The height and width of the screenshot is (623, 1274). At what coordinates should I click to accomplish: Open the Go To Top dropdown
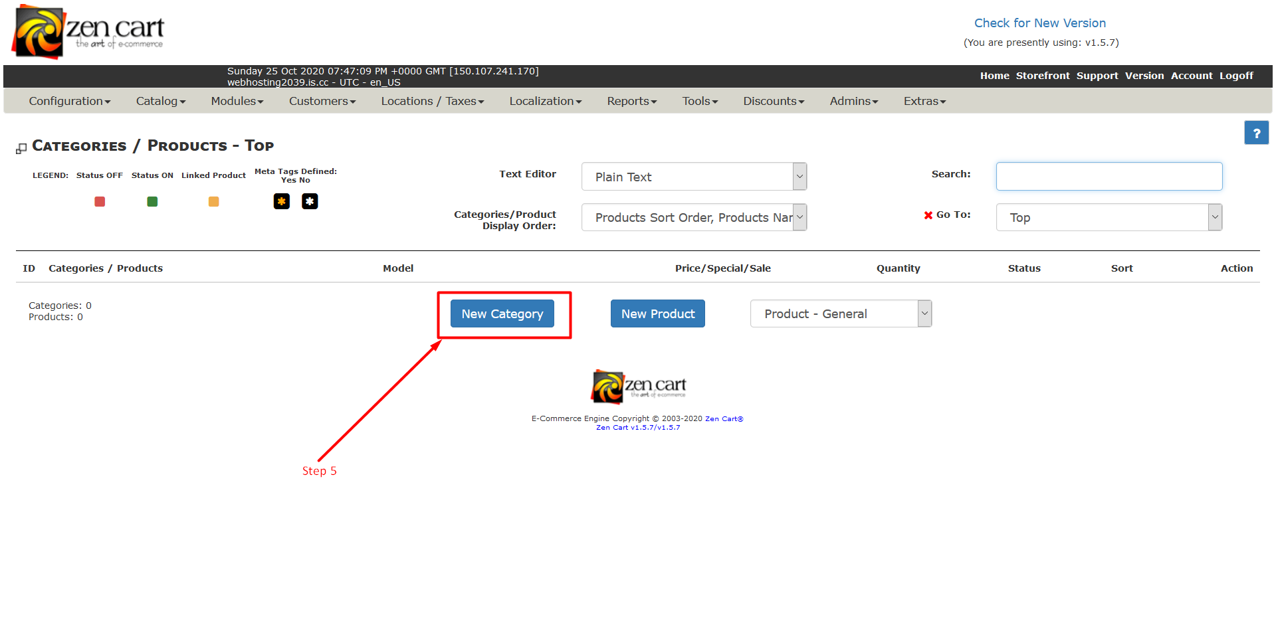tap(1109, 217)
